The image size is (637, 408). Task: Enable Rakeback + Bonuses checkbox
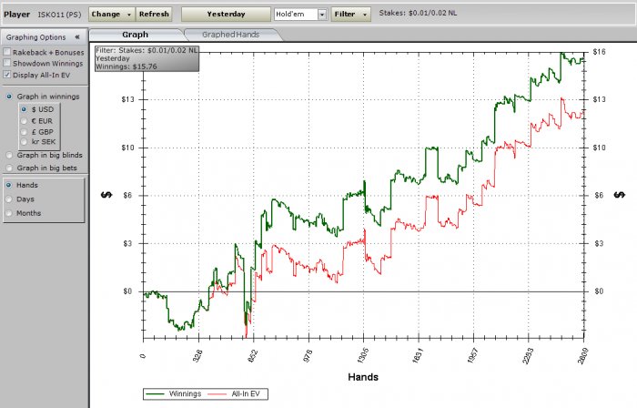tap(7, 52)
